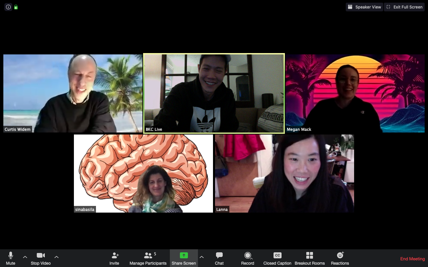
Task: Select Megan Mack's video tile
Action: click(x=355, y=93)
